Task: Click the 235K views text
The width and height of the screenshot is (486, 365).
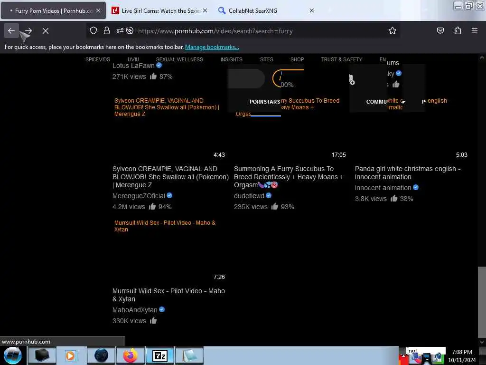Action: [x=251, y=207]
